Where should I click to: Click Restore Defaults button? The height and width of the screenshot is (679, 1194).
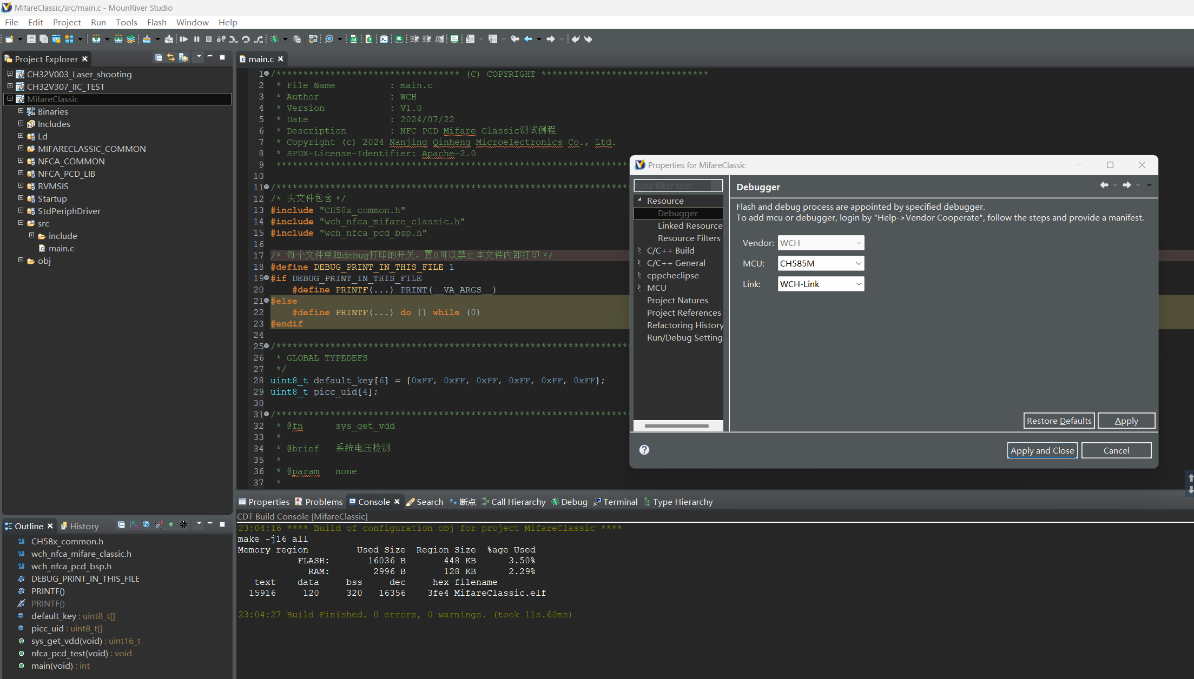(1059, 421)
